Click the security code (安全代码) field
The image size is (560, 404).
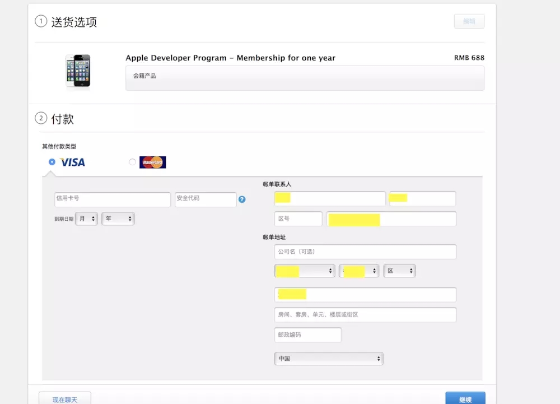click(206, 199)
